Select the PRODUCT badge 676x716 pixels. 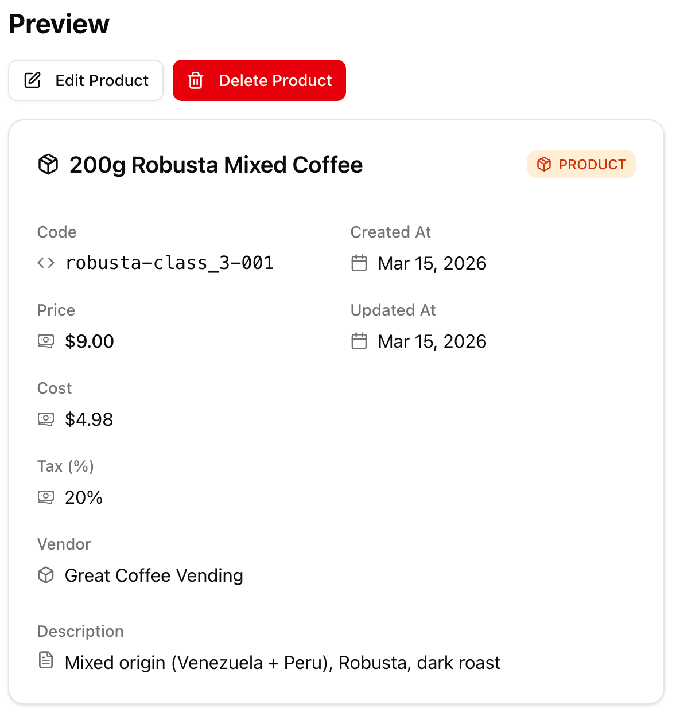(581, 164)
